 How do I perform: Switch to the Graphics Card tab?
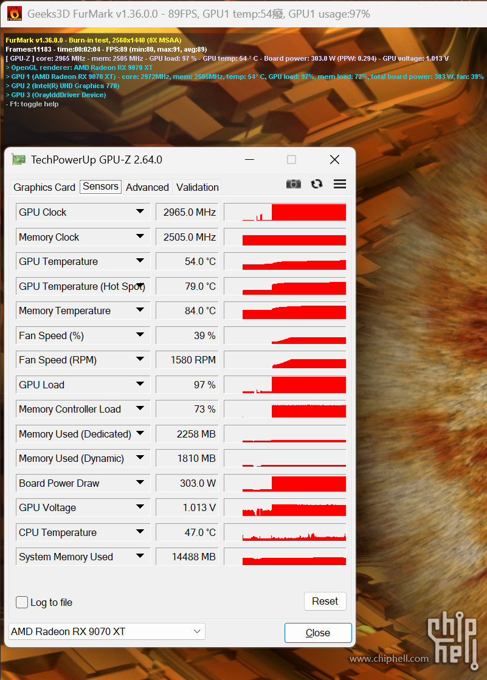(x=44, y=187)
